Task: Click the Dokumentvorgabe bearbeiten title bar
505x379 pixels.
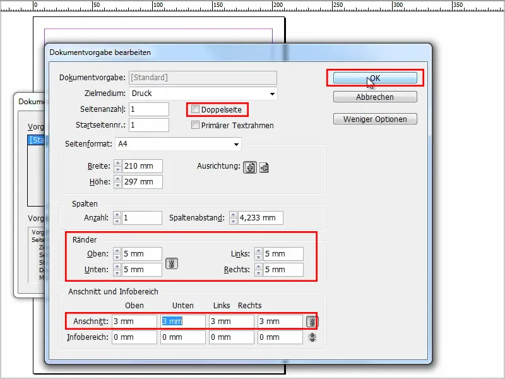Action: (239, 52)
